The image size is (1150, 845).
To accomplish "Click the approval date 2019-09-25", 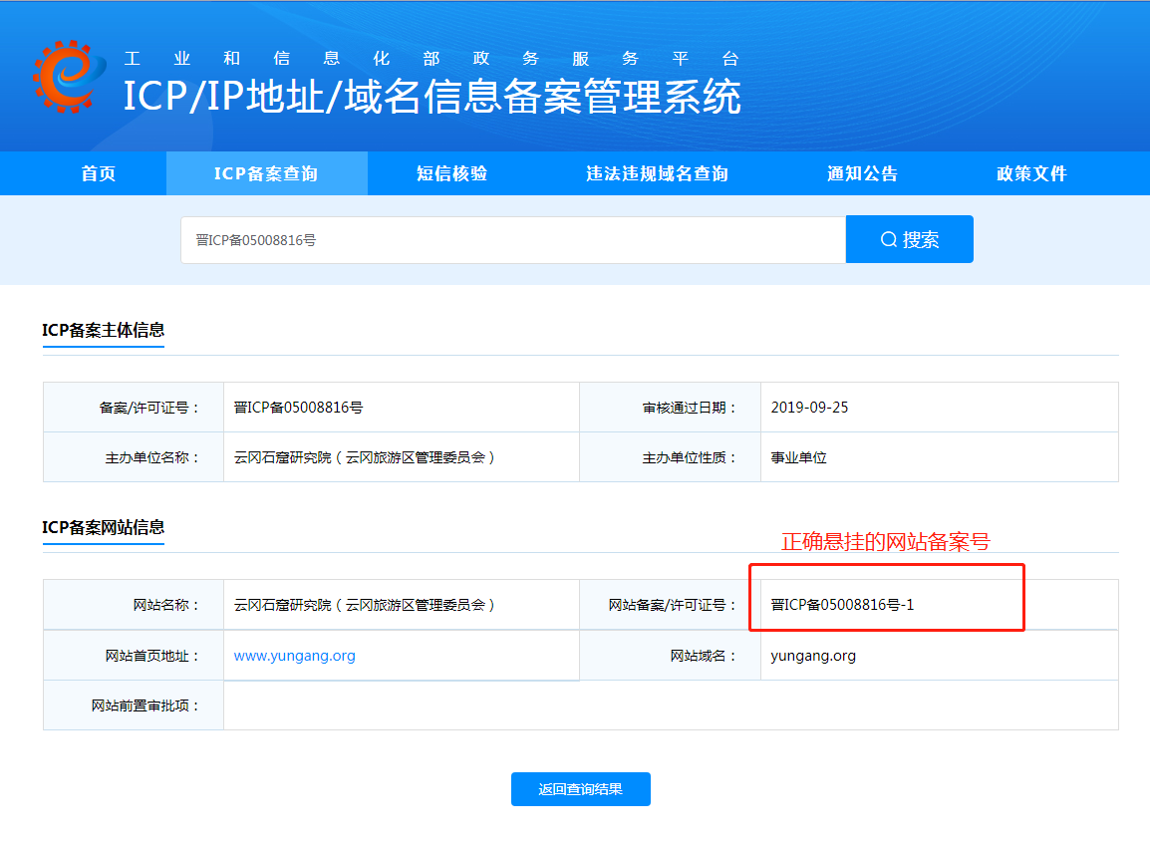I will (x=809, y=408).
